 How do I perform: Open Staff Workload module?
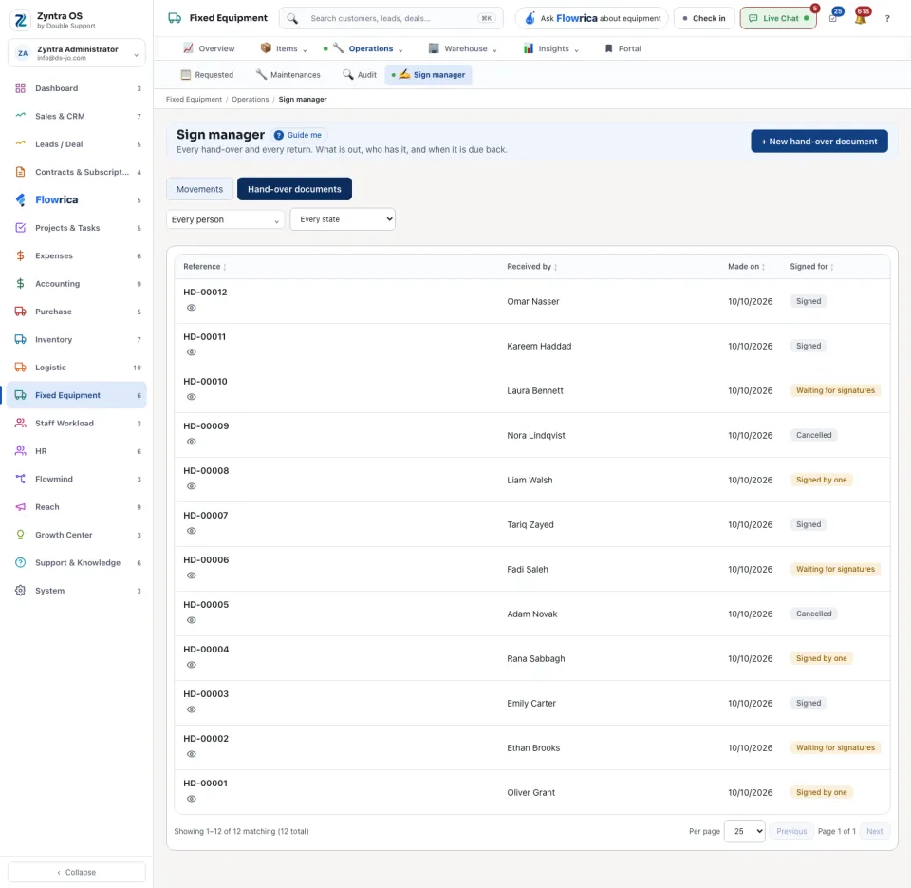coord(76,424)
